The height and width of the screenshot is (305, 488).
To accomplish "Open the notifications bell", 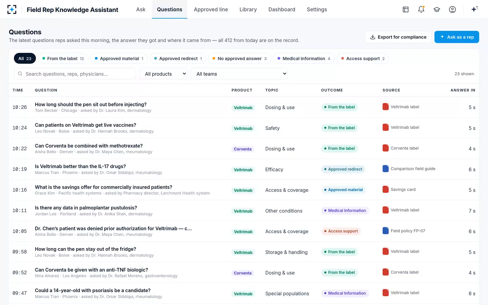I will click(421, 9).
